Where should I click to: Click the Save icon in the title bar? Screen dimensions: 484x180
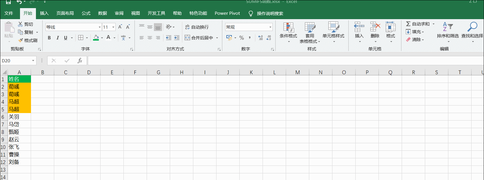coord(8,2)
